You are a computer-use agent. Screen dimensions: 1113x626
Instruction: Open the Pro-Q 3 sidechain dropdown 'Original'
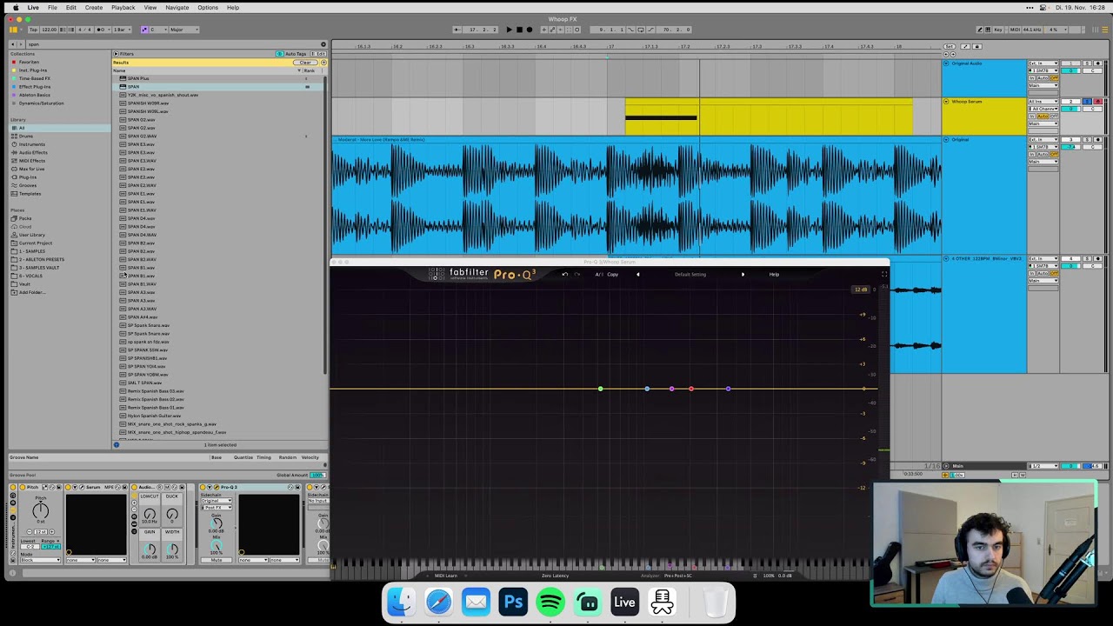point(217,501)
